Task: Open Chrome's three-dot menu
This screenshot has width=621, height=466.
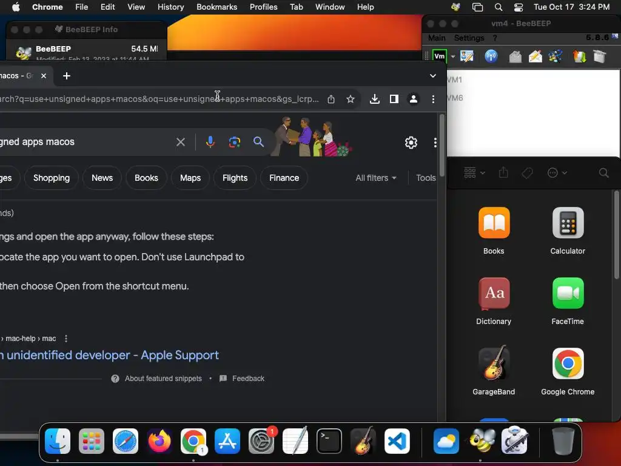Action: [433, 99]
